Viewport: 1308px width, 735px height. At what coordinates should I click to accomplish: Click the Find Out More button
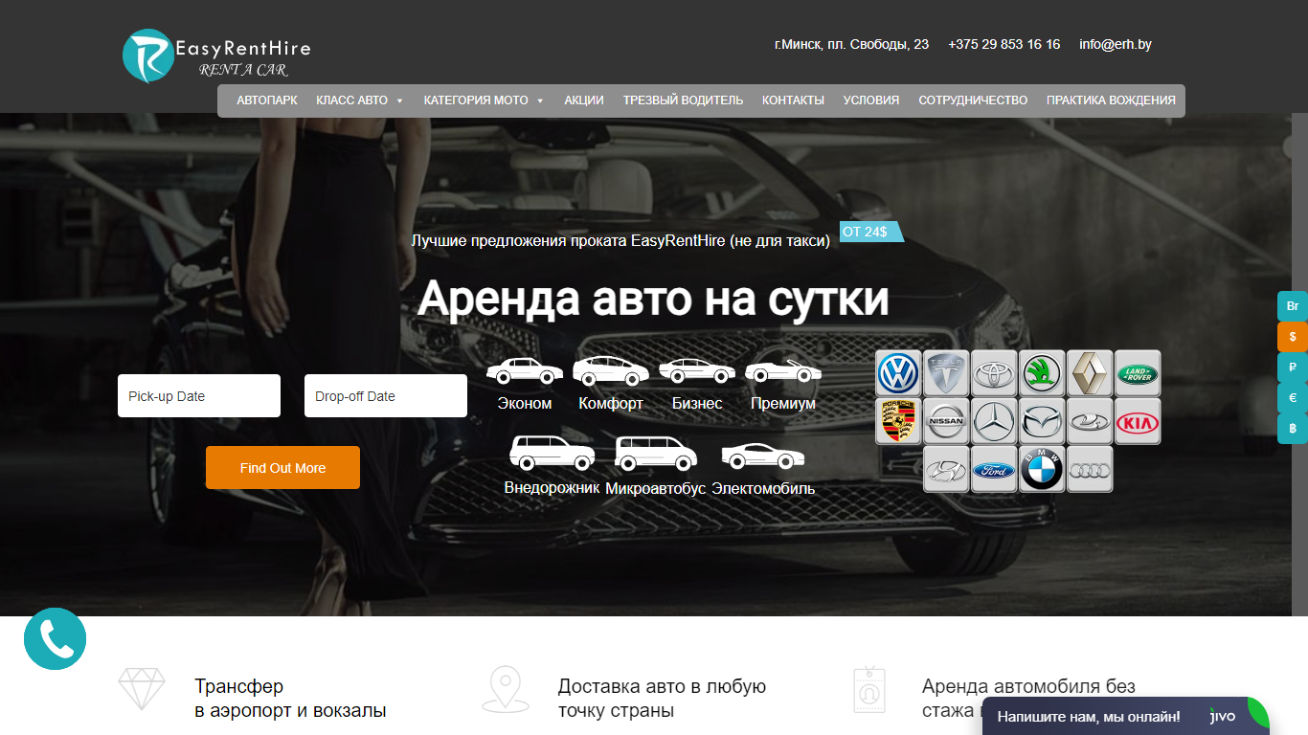coord(282,468)
